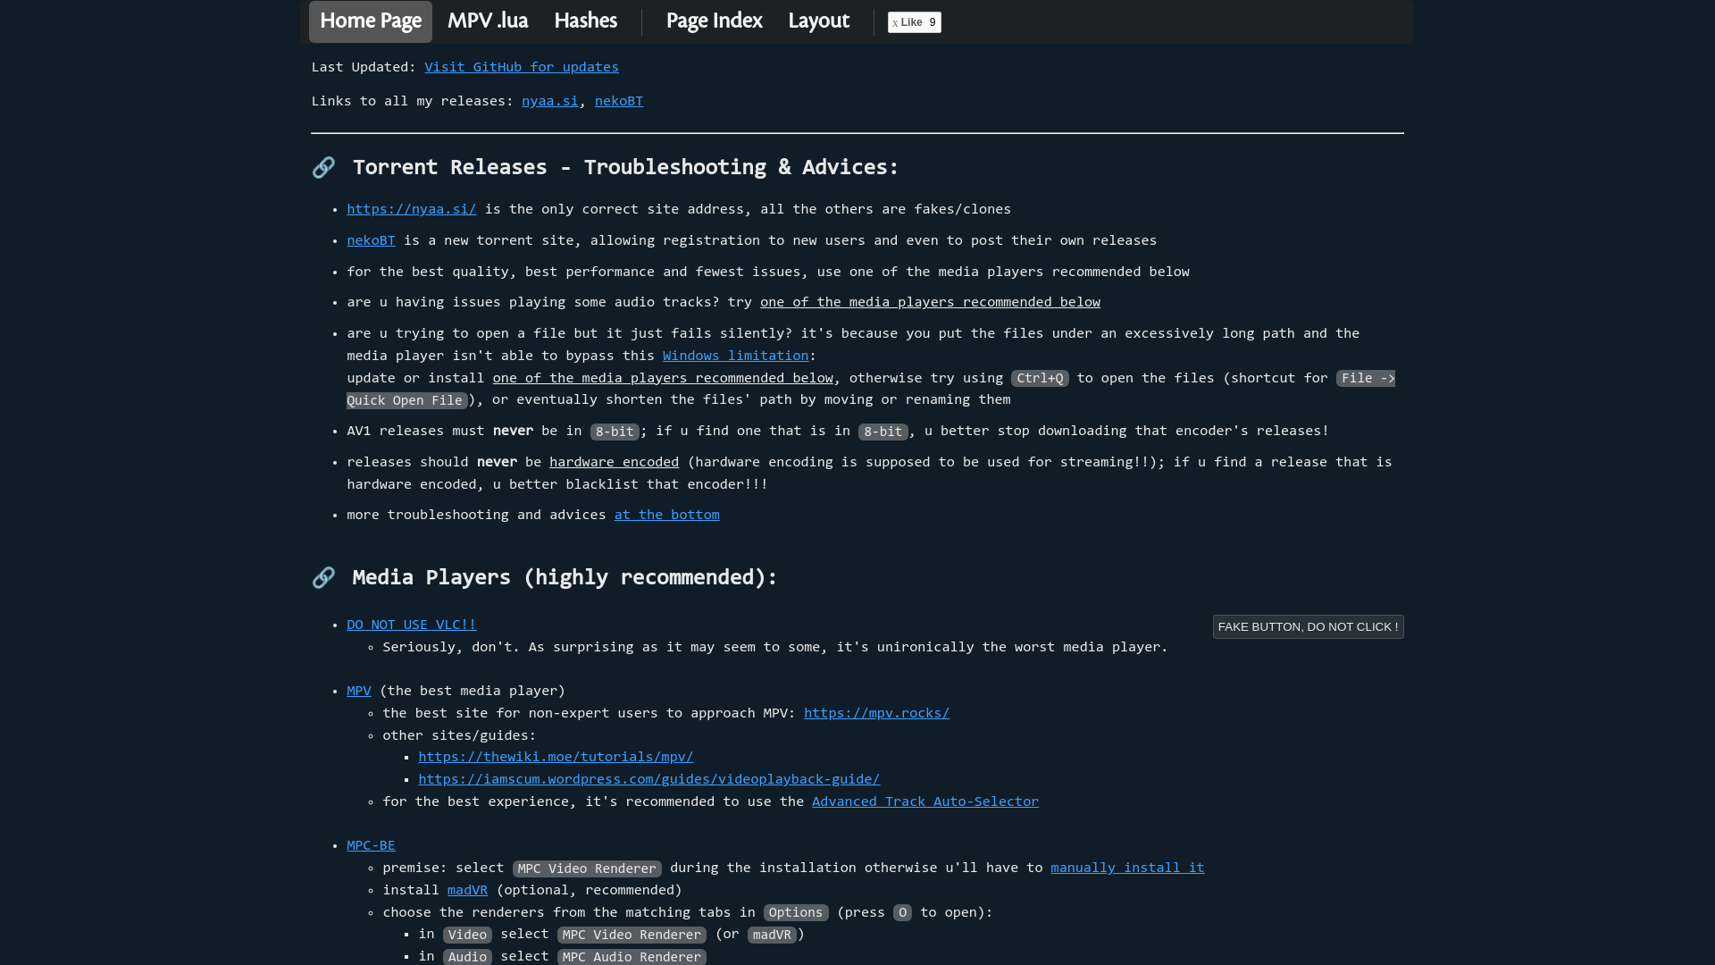This screenshot has height=965, width=1715.
Task: Visit the https://nyaa.si/ link
Action: pos(412,210)
